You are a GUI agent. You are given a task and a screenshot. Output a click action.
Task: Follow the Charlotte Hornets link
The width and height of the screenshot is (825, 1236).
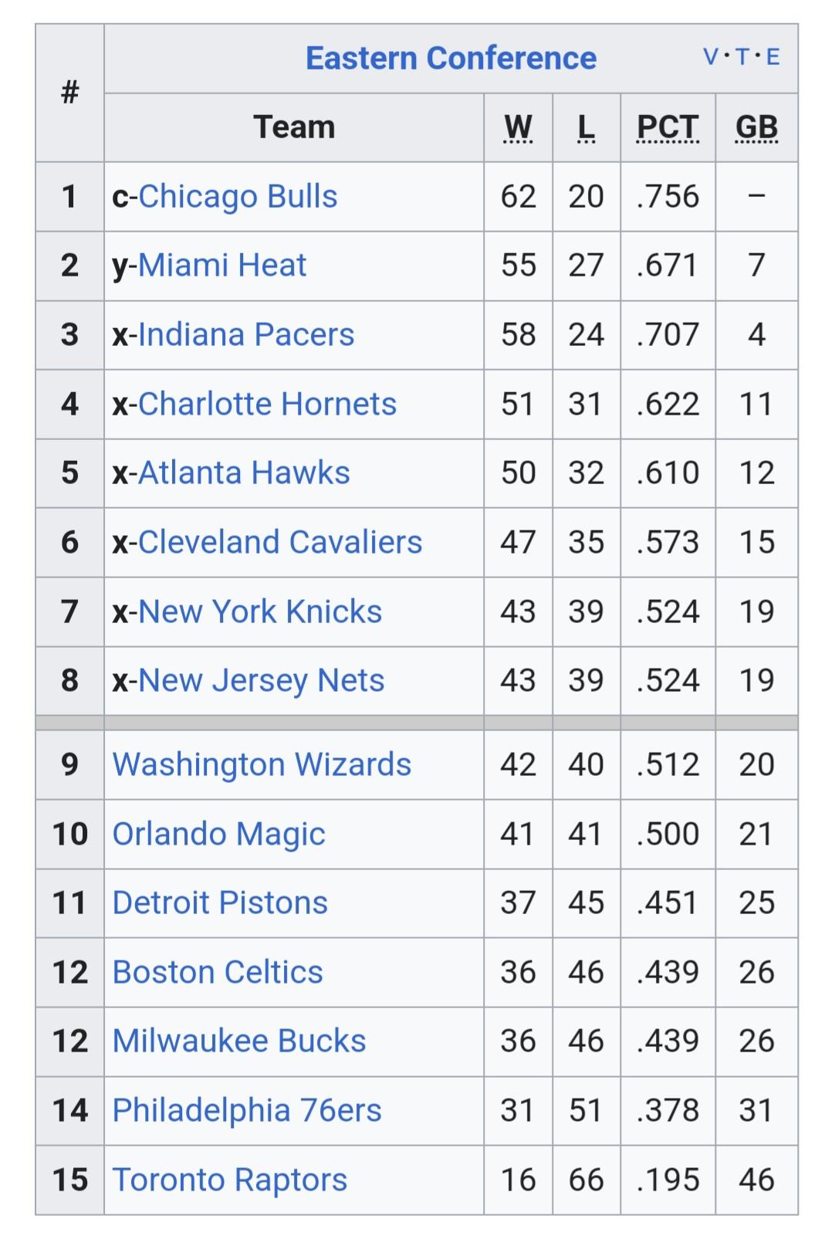pyautogui.click(x=267, y=404)
